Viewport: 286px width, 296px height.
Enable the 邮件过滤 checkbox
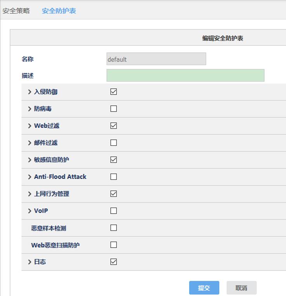pyautogui.click(x=114, y=143)
